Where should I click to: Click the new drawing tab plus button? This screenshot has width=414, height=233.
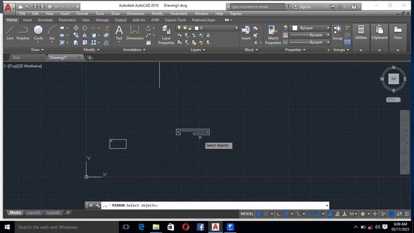point(89,58)
